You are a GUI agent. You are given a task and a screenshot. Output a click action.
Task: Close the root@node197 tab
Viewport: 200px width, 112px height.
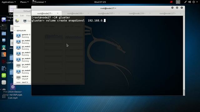coord(119,13)
